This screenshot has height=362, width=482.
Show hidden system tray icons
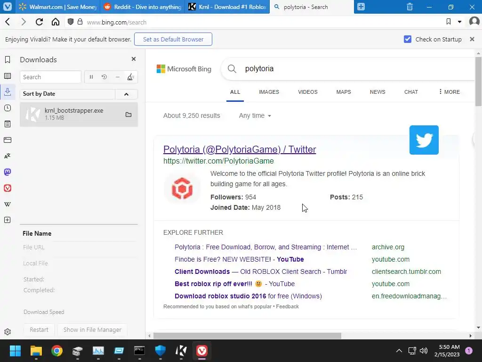click(x=399, y=351)
